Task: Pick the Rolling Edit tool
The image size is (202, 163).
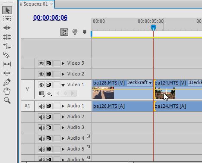Action: click(x=7, y=37)
